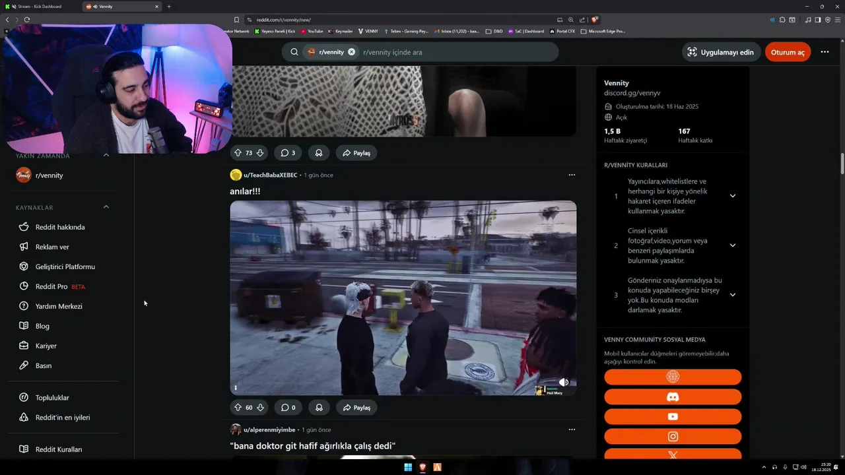The height and width of the screenshot is (475, 845).
Task: Open the Blog sidebar link
Action: (x=42, y=326)
